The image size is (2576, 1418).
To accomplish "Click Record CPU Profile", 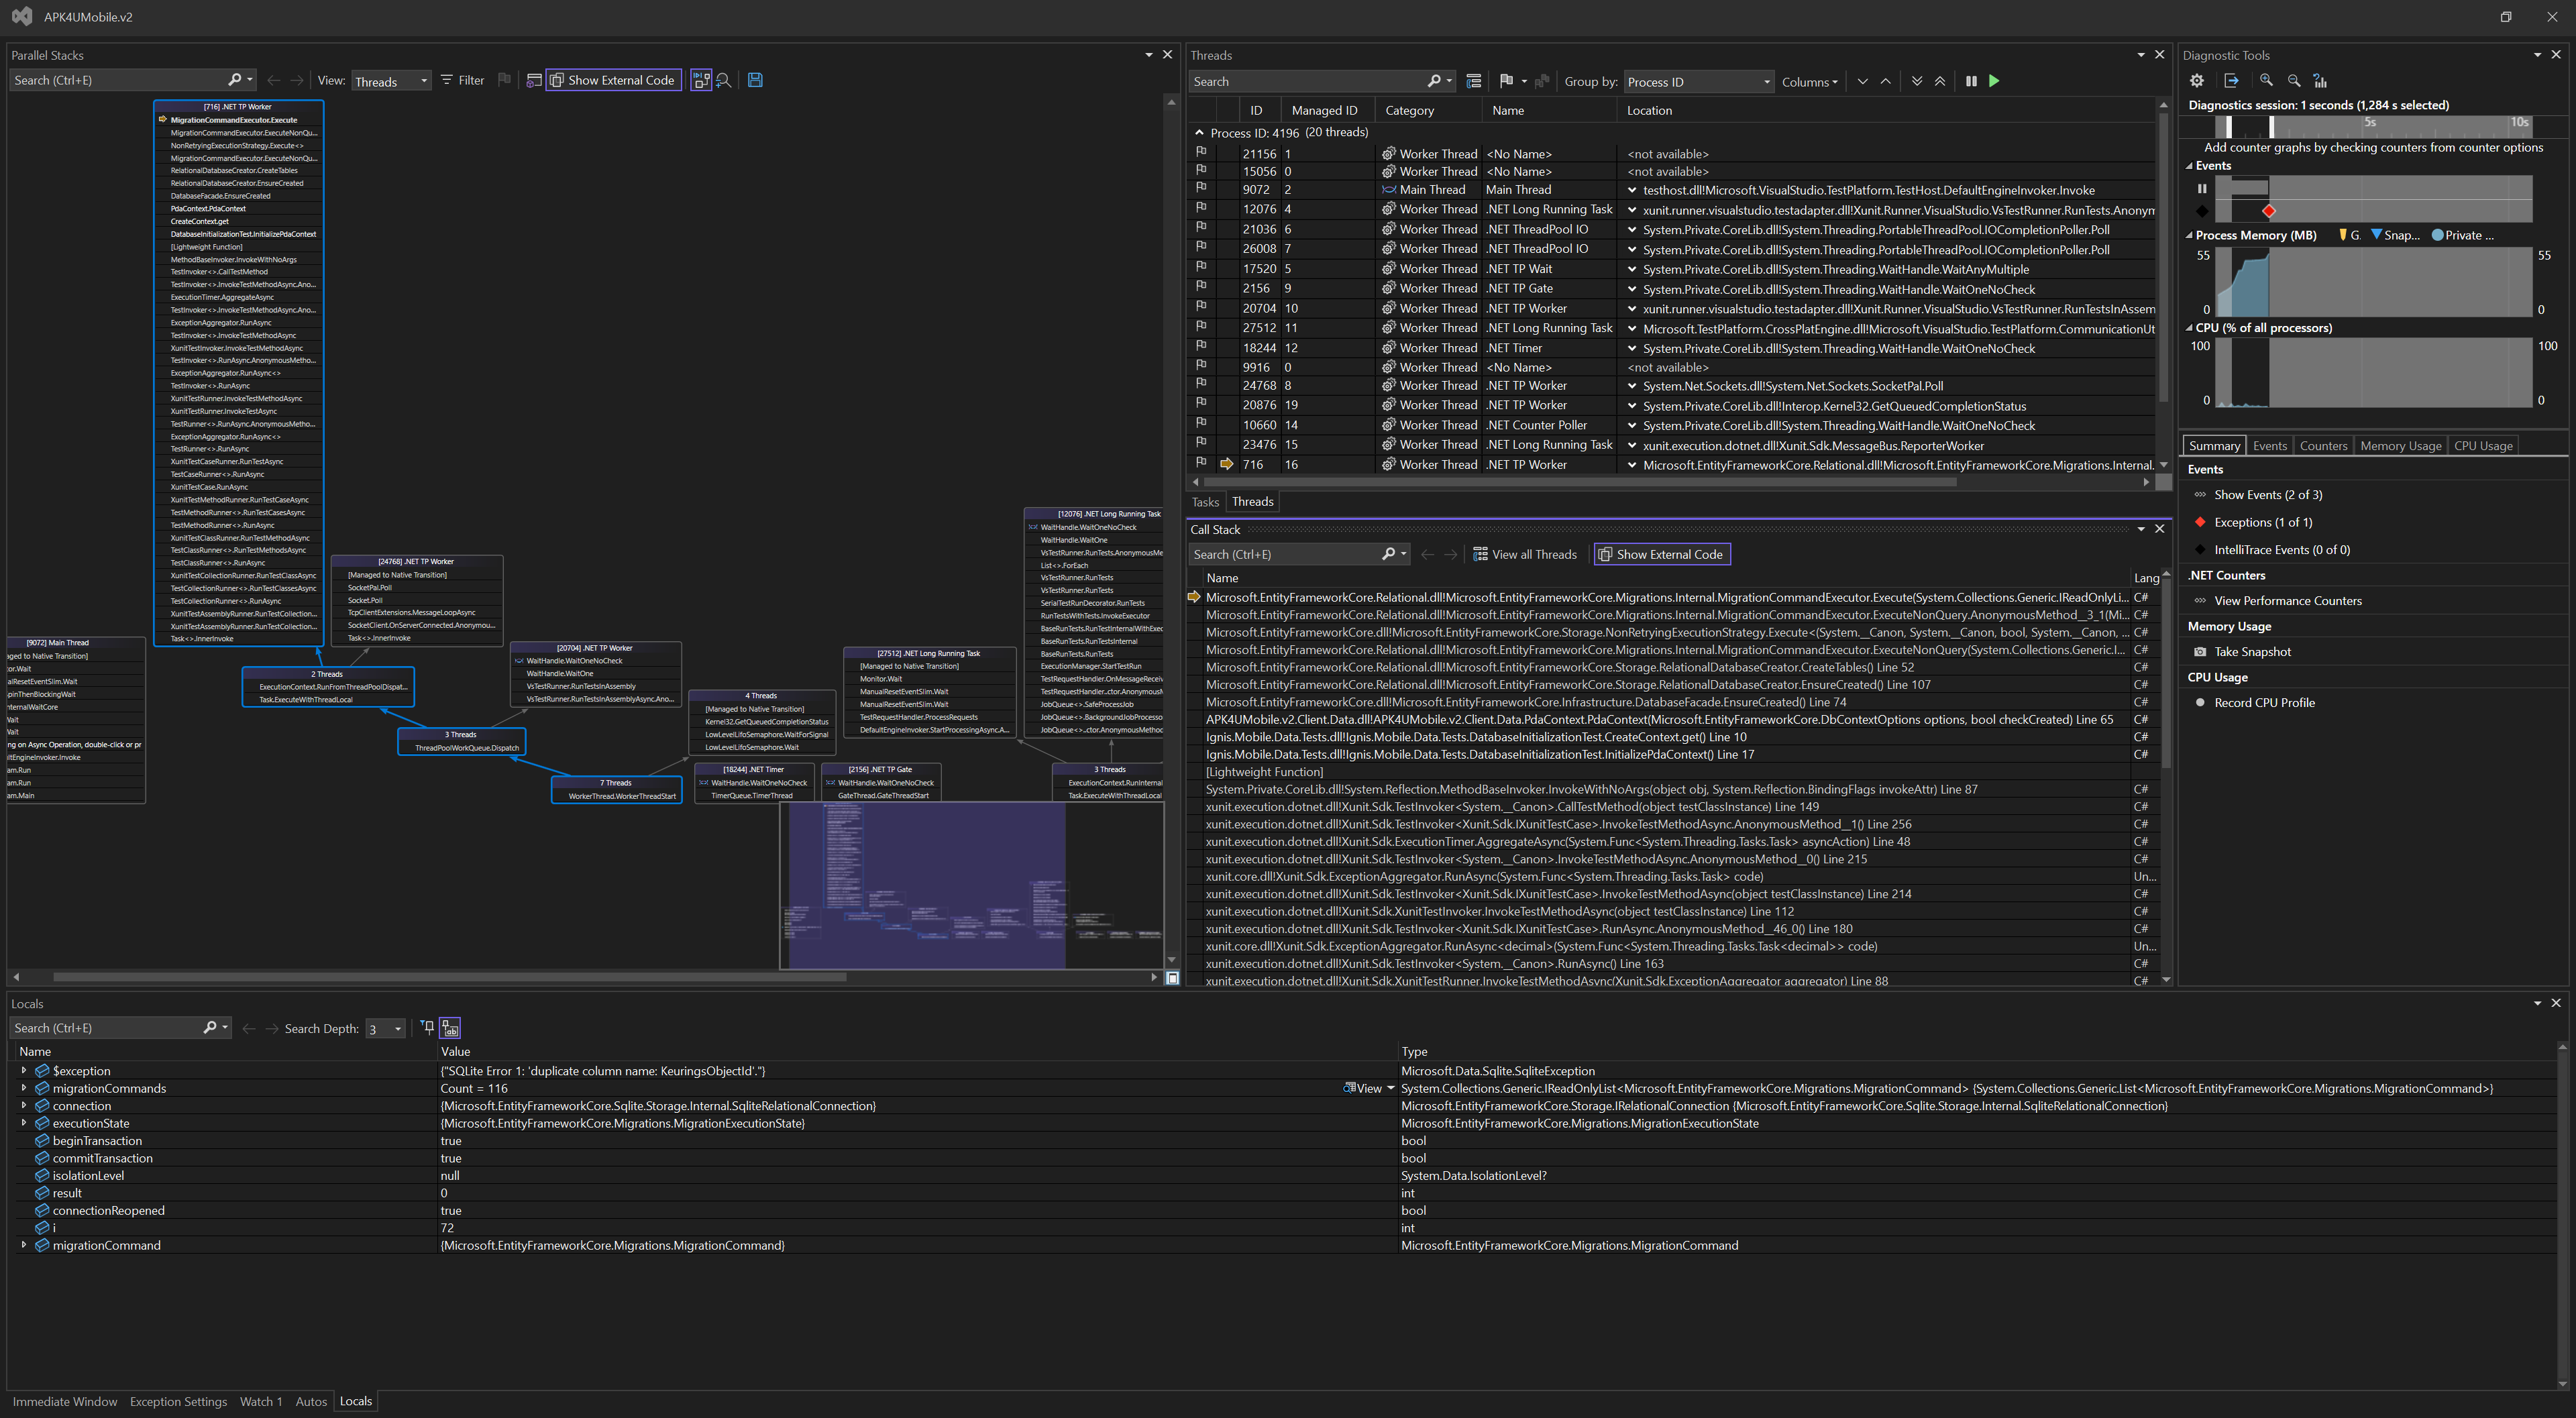I will [2264, 703].
